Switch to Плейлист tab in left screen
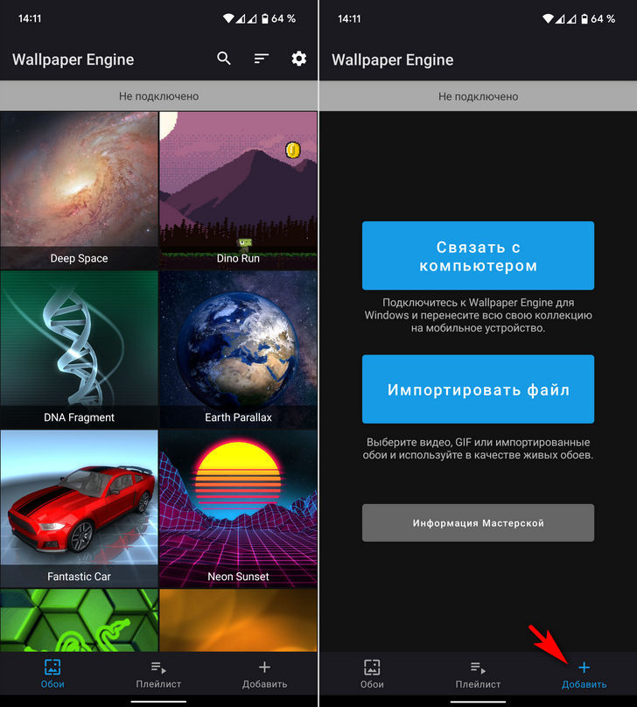637x707 pixels. pos(158,674)
